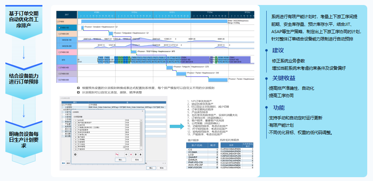Click the plus icon to add a rule
The image size is (373, 181).
click(x=126, y=154)
